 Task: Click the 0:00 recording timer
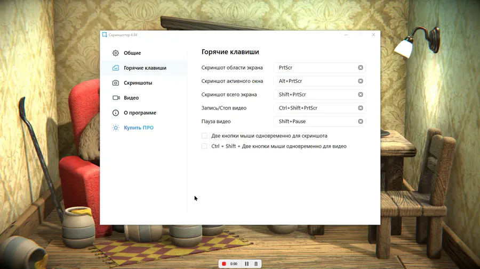234,264
